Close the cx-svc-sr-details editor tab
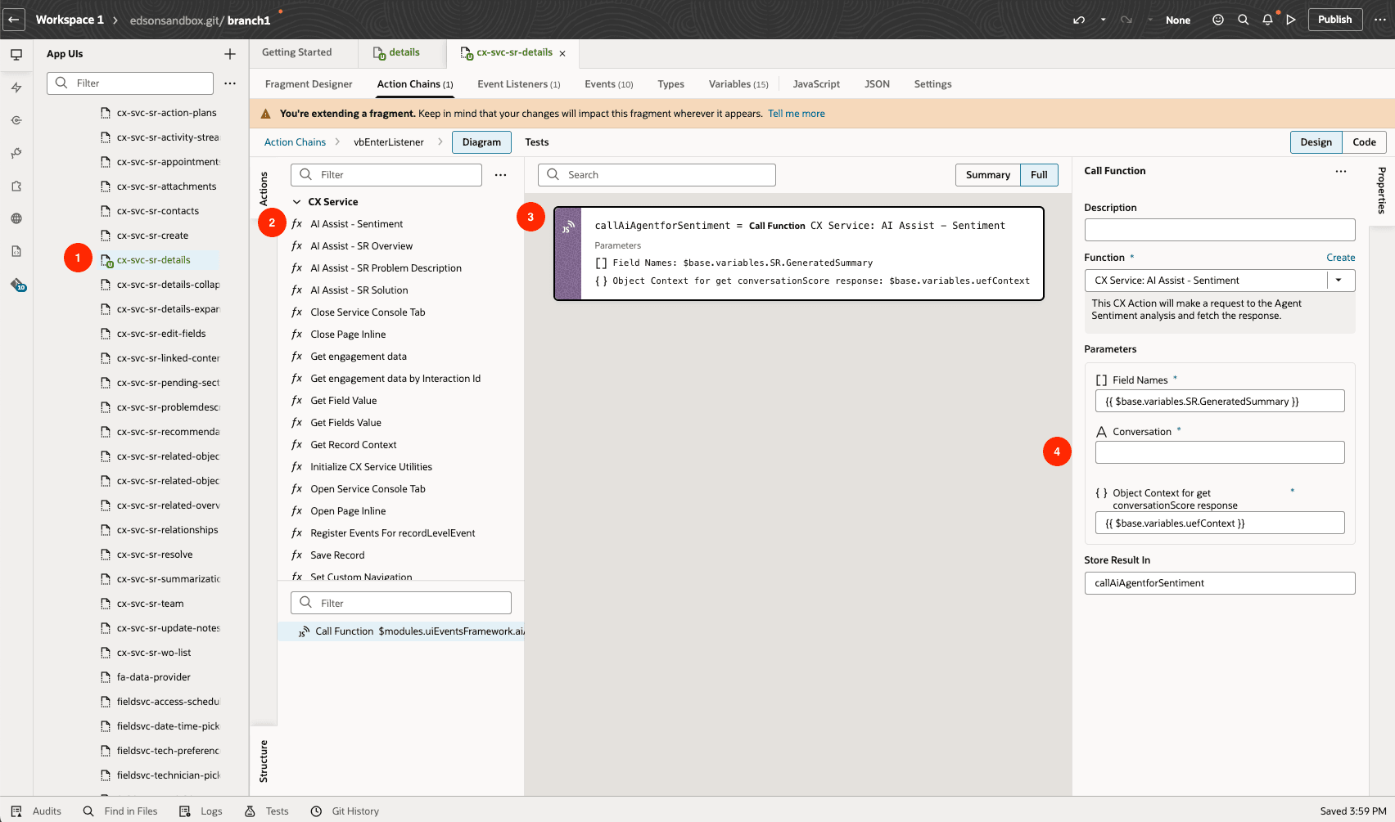The width and height of the screenshot is (1395, 822). tap(562, 53)
